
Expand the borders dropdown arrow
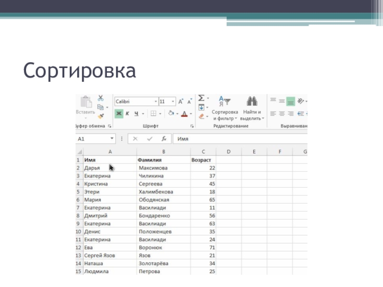coord(160,114)
